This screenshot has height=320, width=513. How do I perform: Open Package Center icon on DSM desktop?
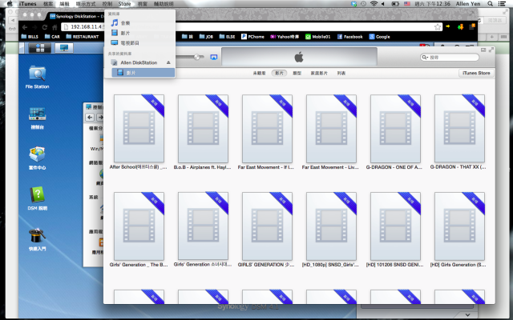38,158
